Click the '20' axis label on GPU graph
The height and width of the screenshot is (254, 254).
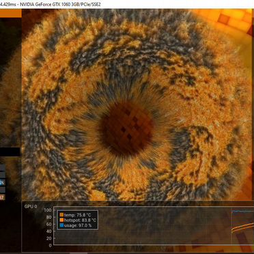[x=48, y=238]
